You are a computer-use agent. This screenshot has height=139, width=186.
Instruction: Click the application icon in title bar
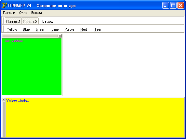click(5, 5)
